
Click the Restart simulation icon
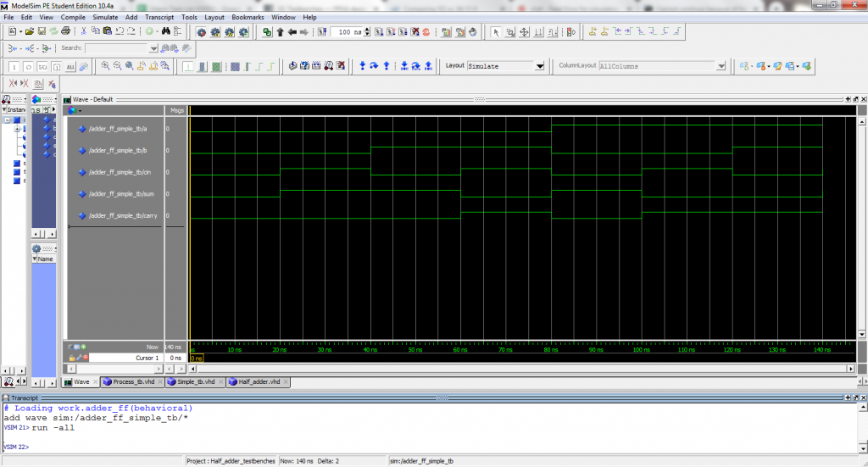(x=322, y=32)
